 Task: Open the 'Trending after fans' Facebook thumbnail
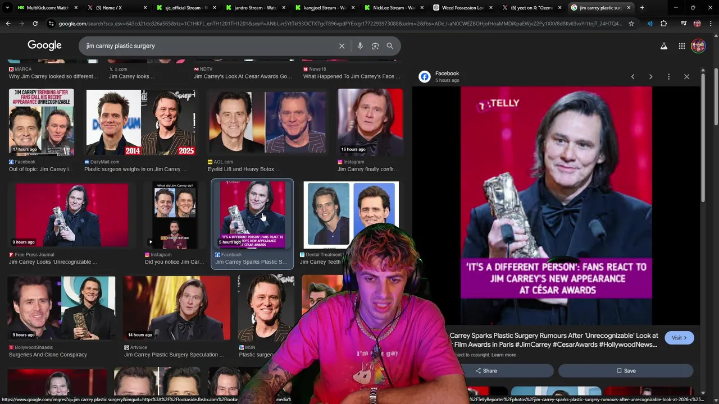(x=41, y=122)
